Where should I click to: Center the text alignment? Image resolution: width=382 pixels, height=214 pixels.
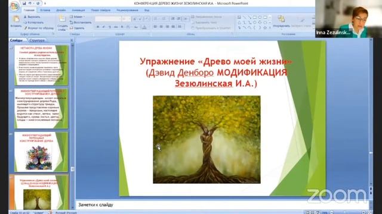161,27
